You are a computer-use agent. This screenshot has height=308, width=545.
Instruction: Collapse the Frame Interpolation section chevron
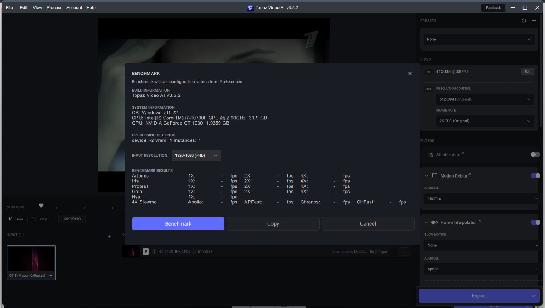pyautogui.click(x=427, y=222)
